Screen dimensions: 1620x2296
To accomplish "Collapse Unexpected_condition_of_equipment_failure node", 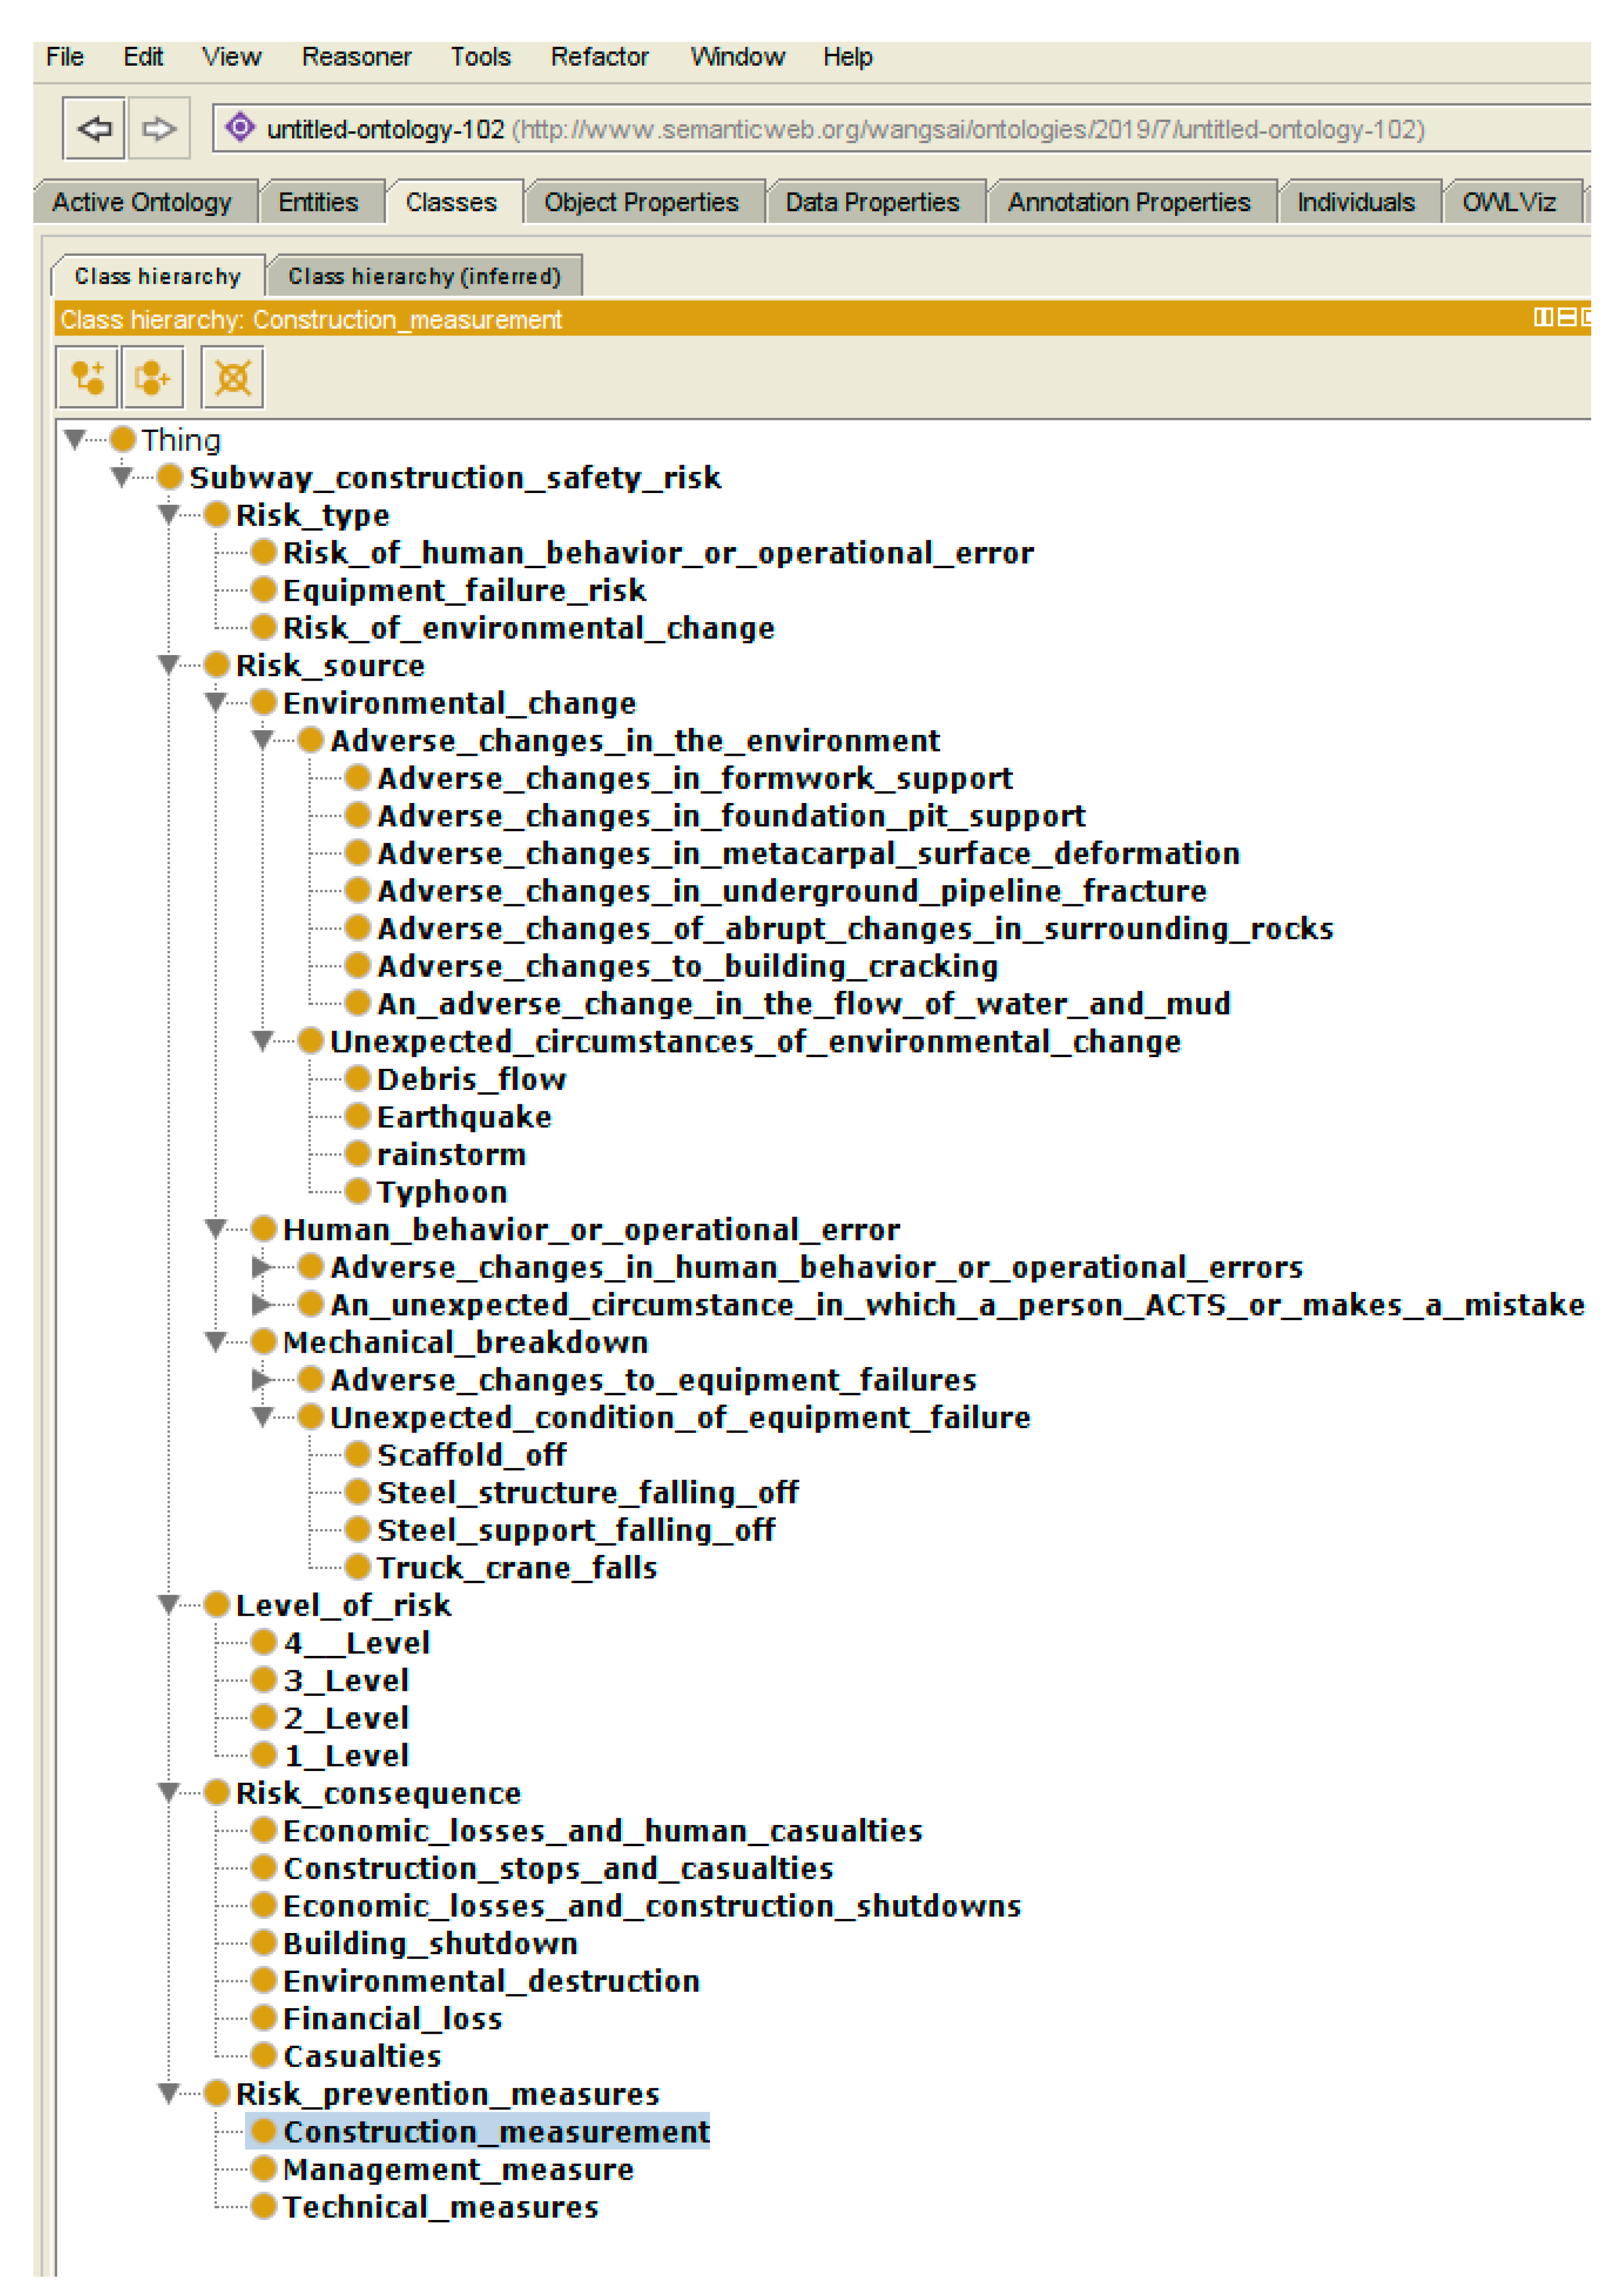I will [x=262, y=1417].
